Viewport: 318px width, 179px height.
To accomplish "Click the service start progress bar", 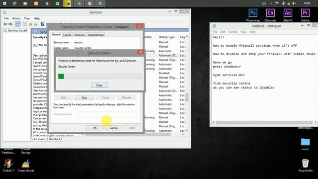I will pos(99,76).
